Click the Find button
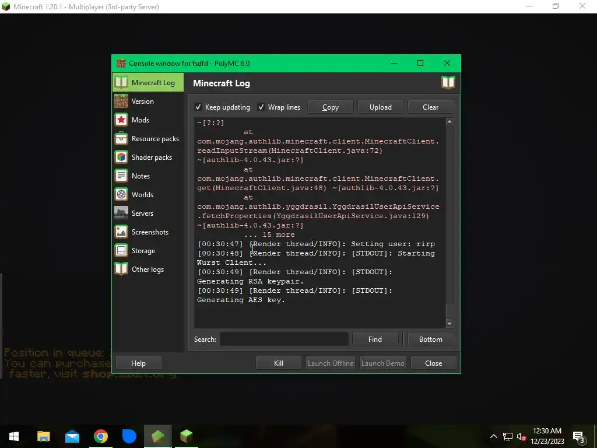Image resolution: width=597 pixels, height=448 pixels. click(x=375, y=339)
